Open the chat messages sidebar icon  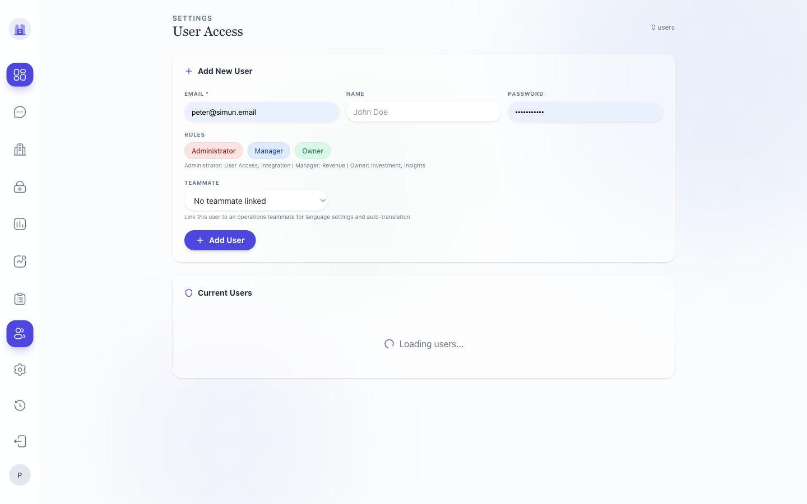tap(20, 112)
